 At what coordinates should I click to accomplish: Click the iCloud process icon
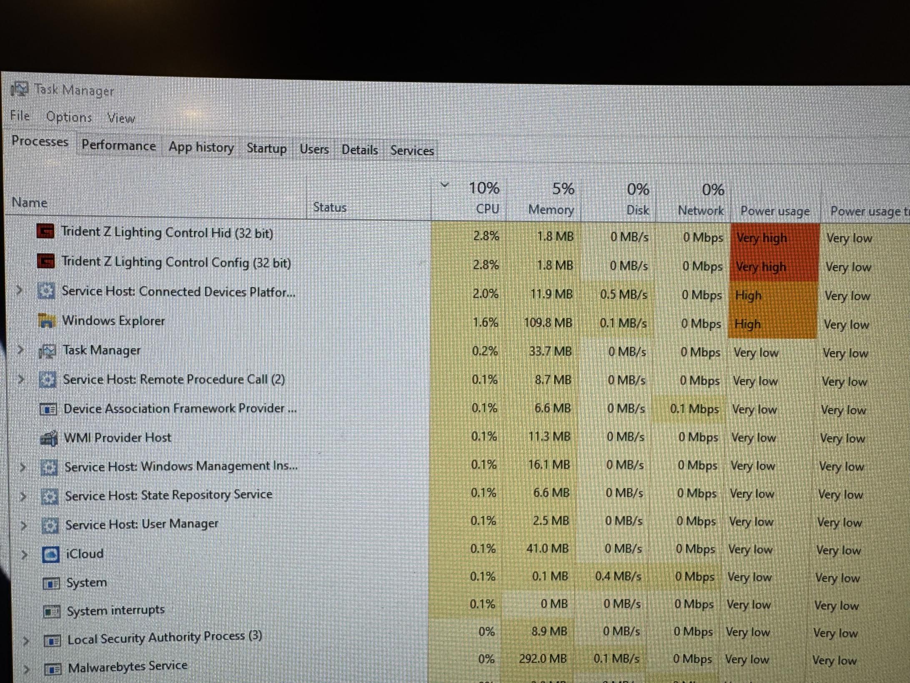[50, 554]
